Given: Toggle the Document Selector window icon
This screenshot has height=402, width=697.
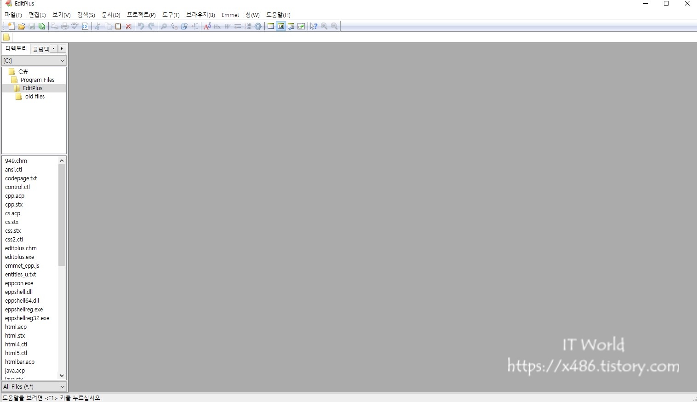Looking at the screenshot, I should tap(271, 26).
